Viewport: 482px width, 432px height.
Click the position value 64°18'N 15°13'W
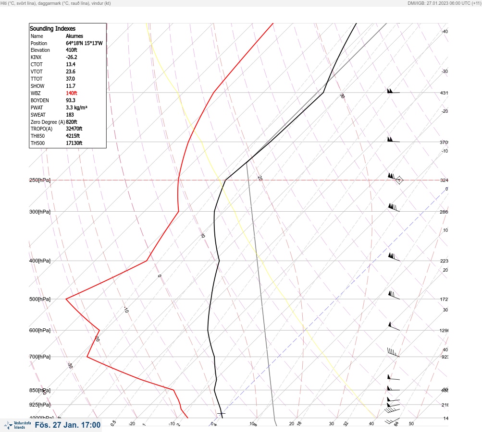(x=84, y=43)
